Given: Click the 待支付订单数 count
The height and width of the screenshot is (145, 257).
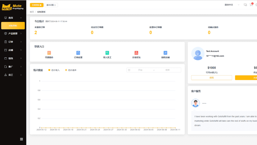Looking at the screenshot, I should tap(92, 33).
